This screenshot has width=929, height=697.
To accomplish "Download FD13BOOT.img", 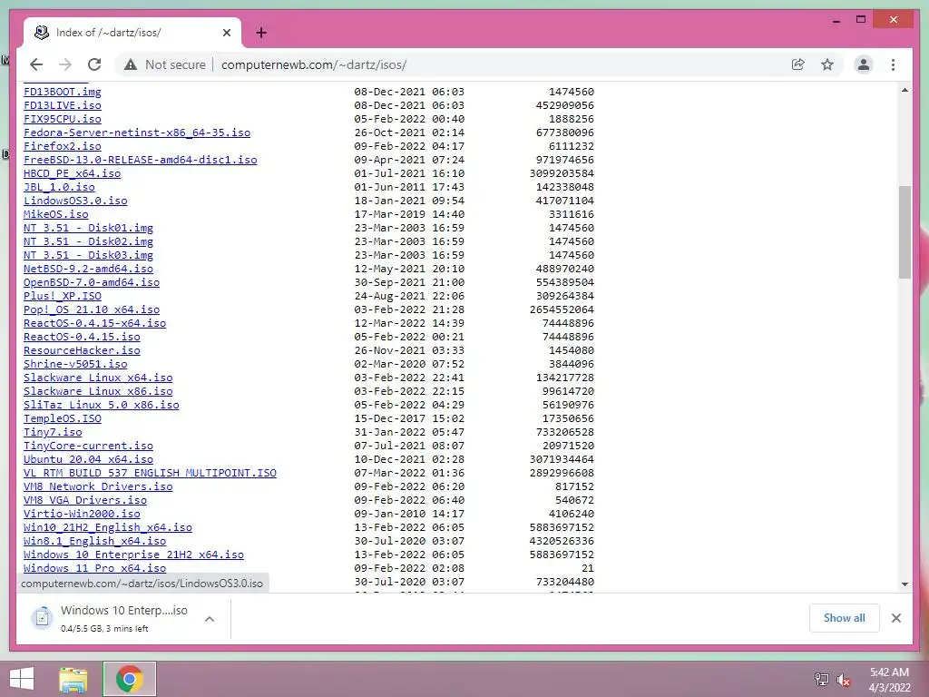I will pos(63,92).
